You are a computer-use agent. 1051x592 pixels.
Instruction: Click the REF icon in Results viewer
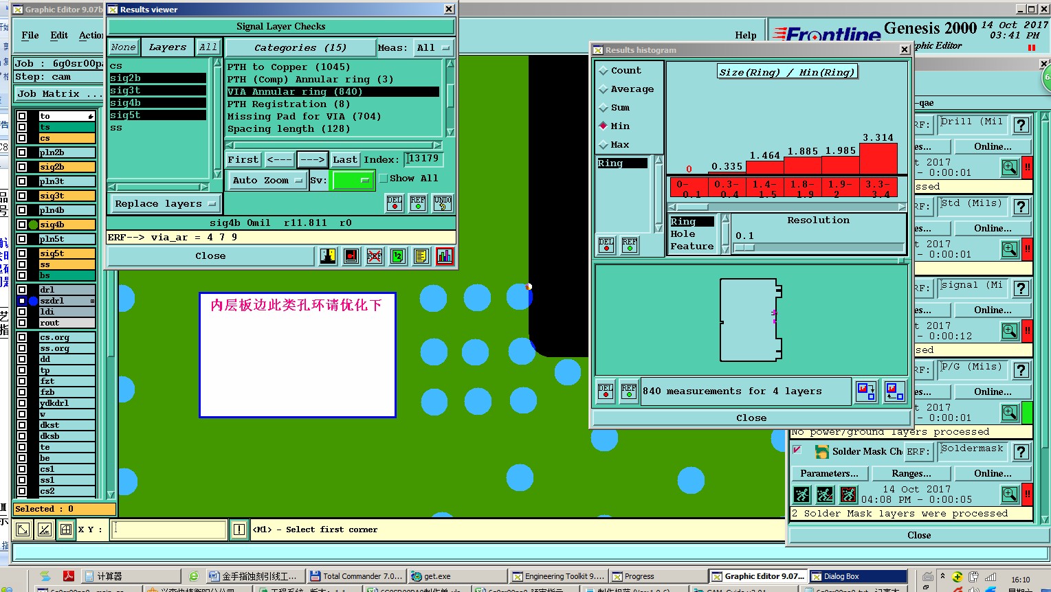pyautogui.click(x=418, y=203)
